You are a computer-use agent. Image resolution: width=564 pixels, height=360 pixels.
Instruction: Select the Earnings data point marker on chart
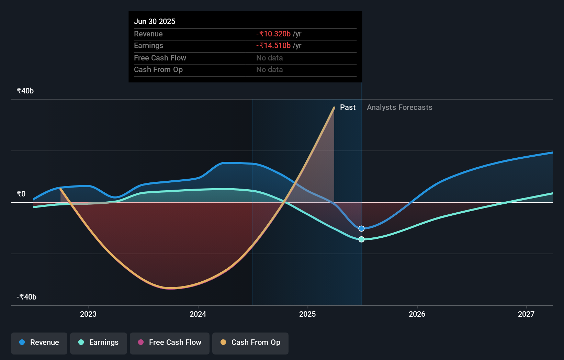[x=361, y=239]
